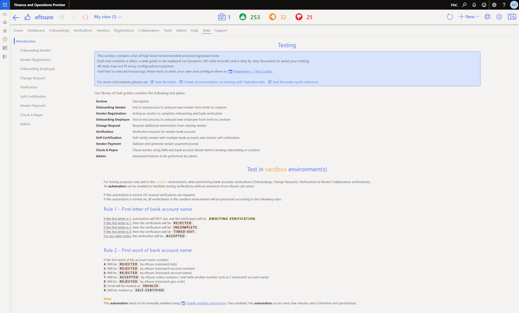
Task: Click the 'Testing' page heading
Action: (x=287, y=45)
